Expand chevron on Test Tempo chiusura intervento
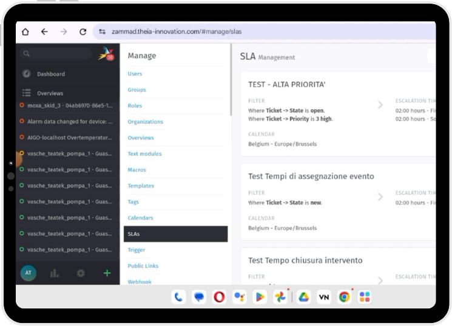 click(380, 280)
